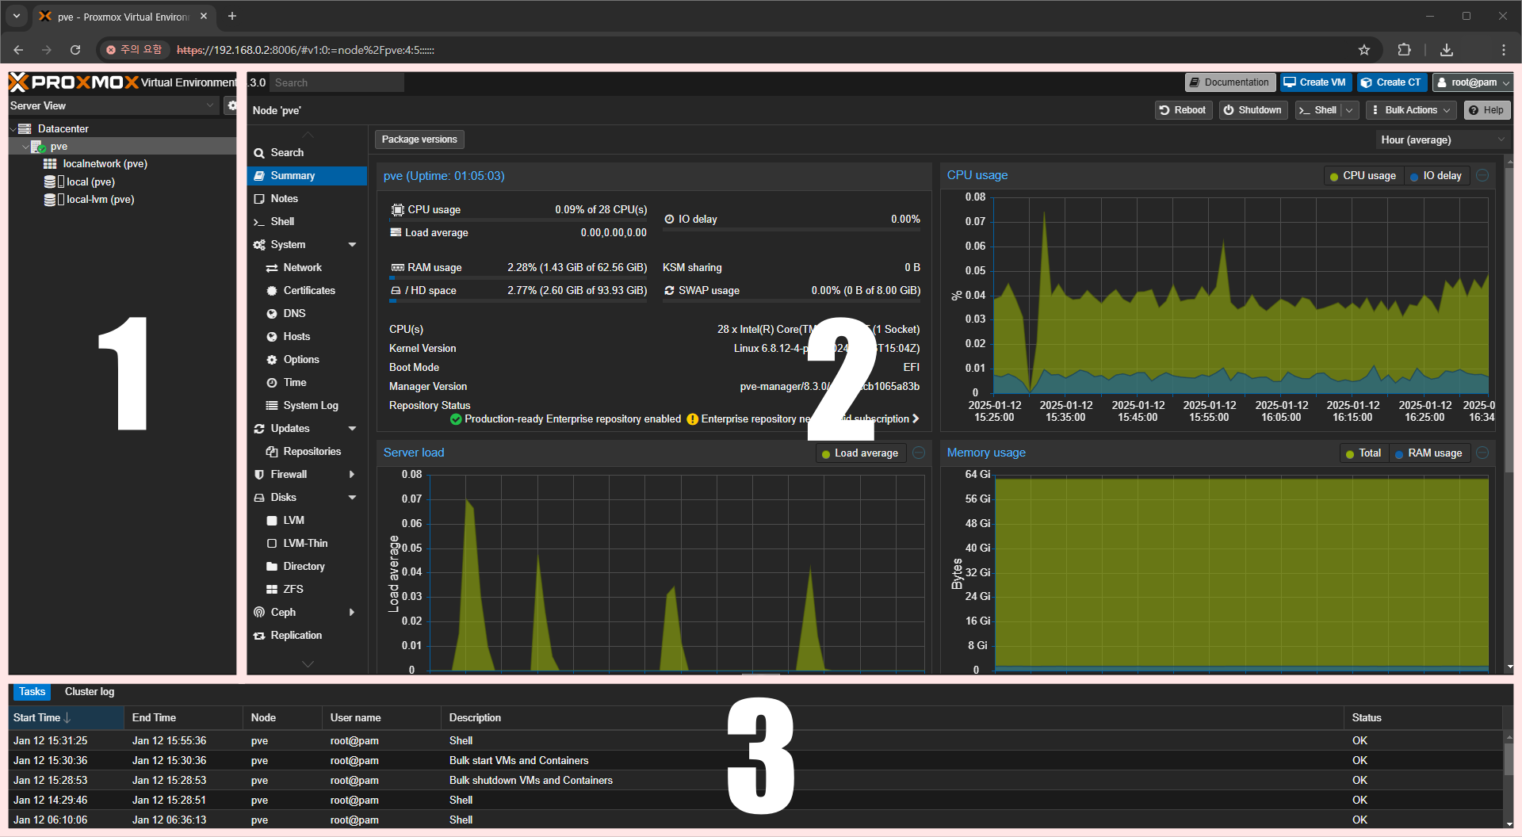Open the Shell button in toolbar
The image size is (1522, 837).
(1317, 110)
